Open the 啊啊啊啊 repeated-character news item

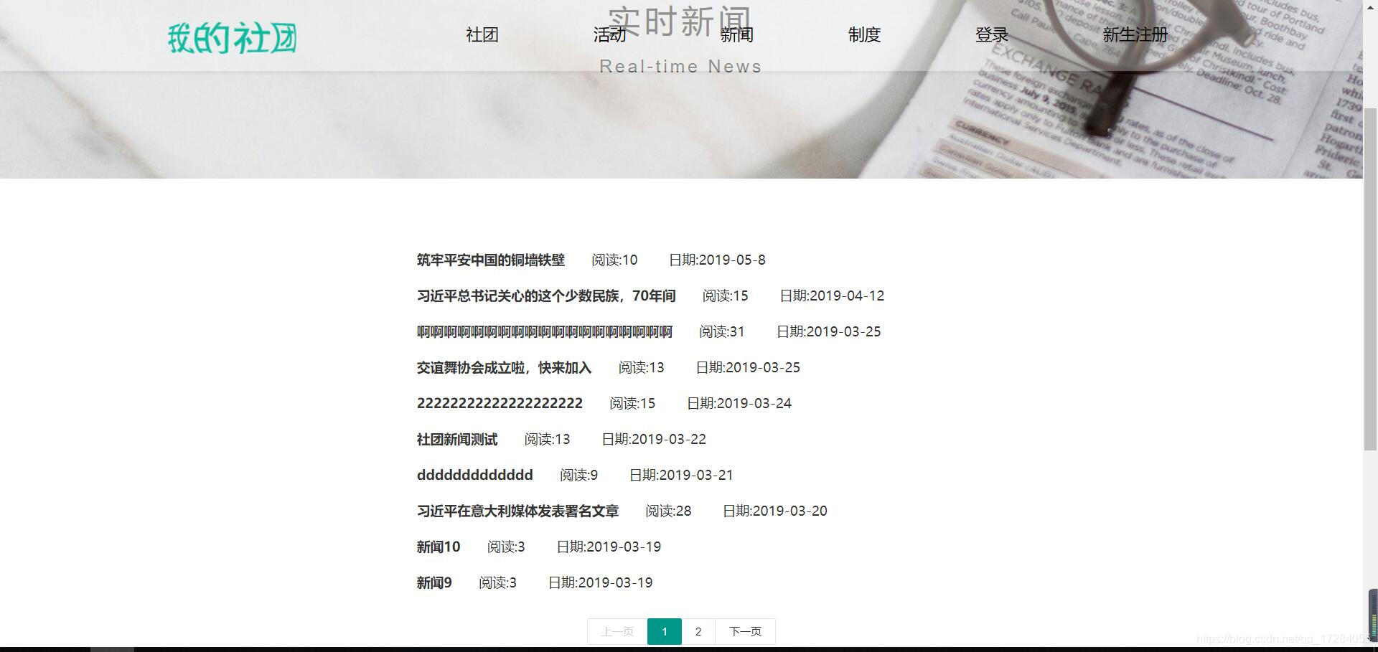[545, 331]
